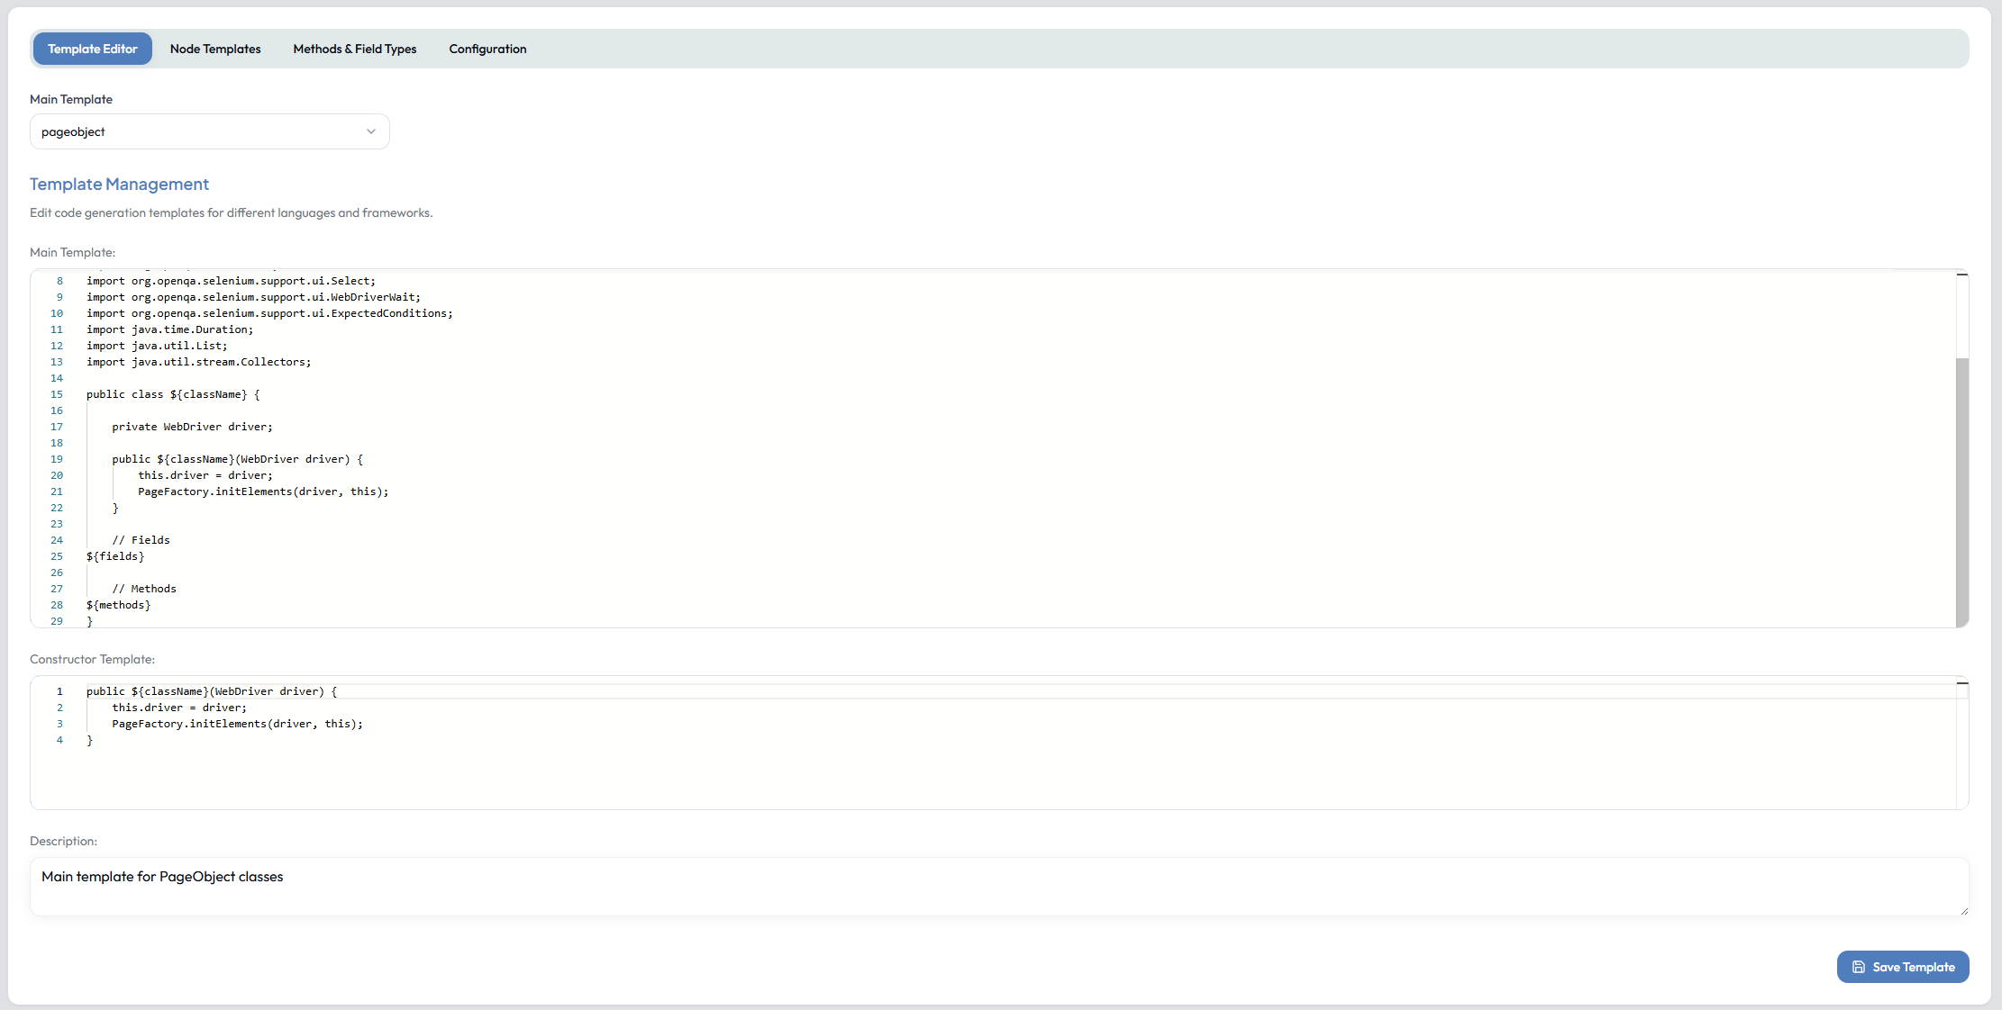Click the floppy disk icon on Save Template
This screenshot has height=1010, width=2002.
click(x=1859, y=967)
